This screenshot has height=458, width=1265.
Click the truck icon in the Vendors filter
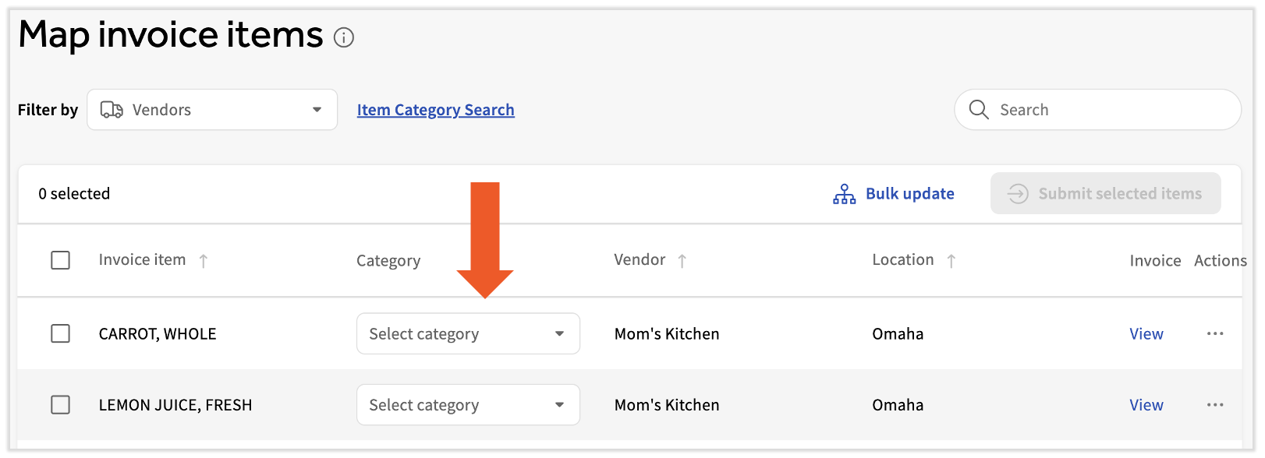pos(110,109)
